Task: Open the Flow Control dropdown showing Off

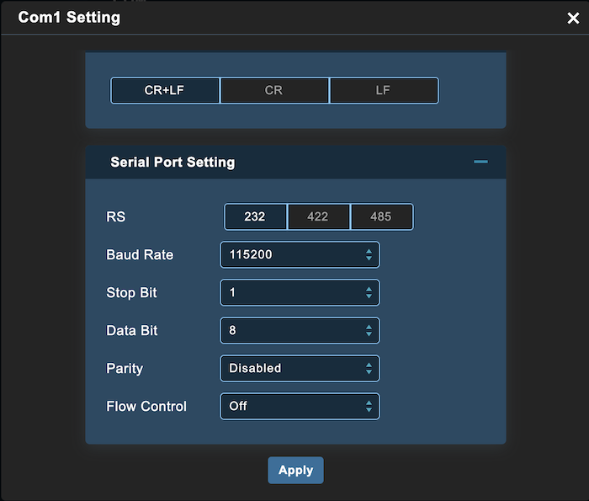Action: [299, 407]
